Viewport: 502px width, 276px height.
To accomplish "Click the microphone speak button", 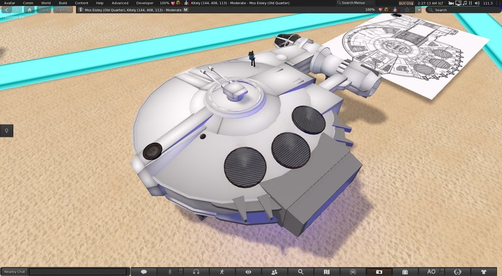I will (169, 272).
